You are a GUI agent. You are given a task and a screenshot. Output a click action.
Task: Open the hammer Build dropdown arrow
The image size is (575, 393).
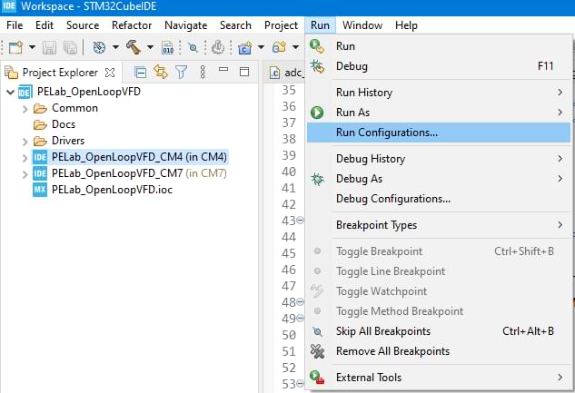coord(150,47)
